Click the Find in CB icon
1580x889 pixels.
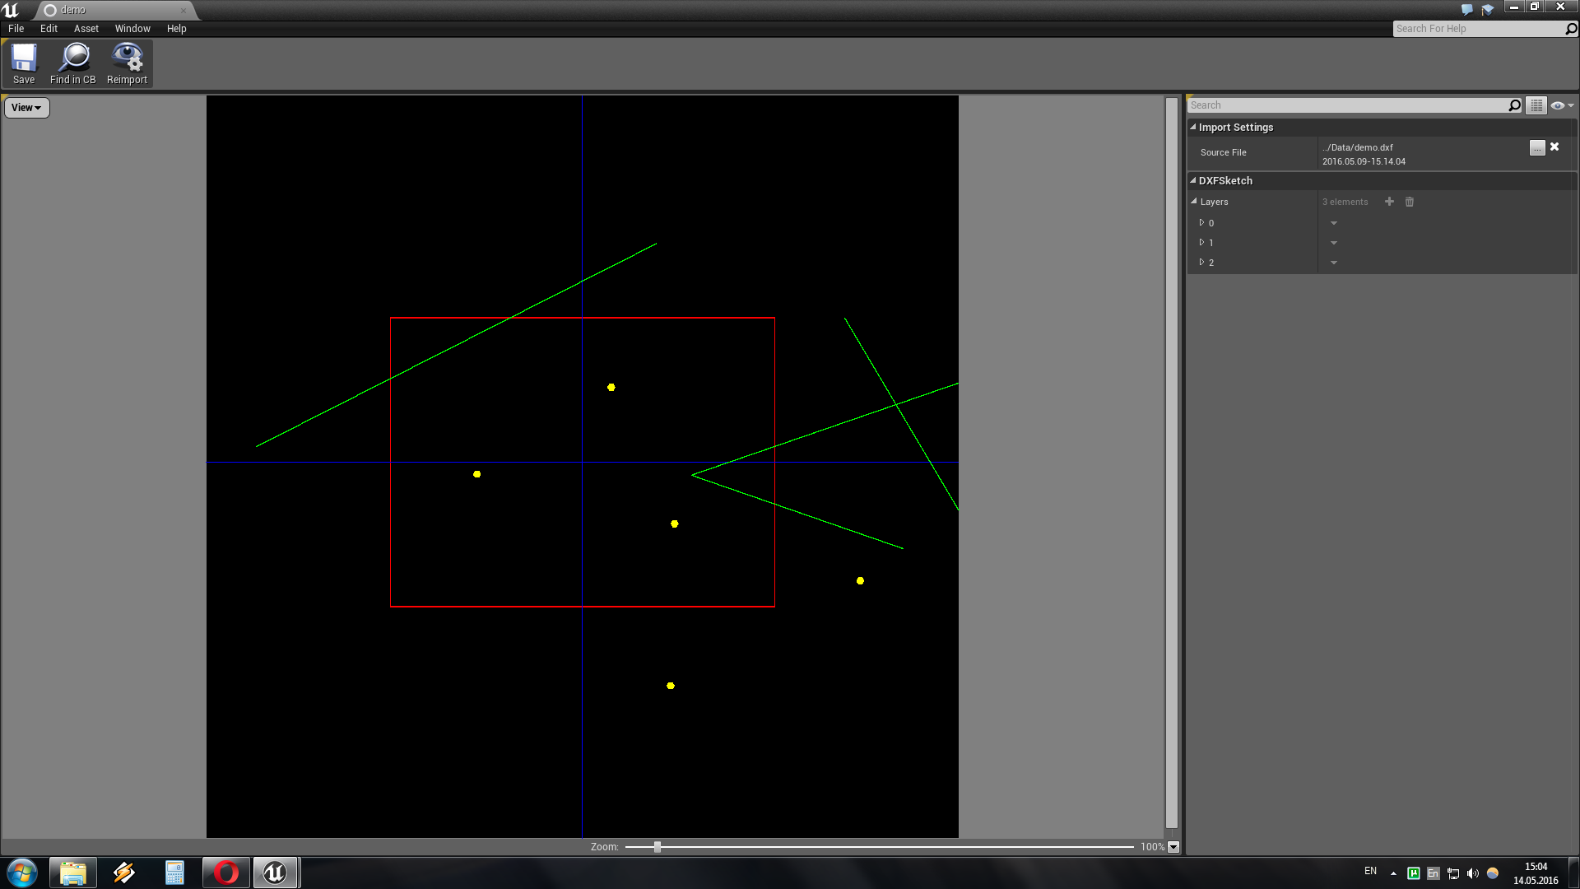coord(72,62)
